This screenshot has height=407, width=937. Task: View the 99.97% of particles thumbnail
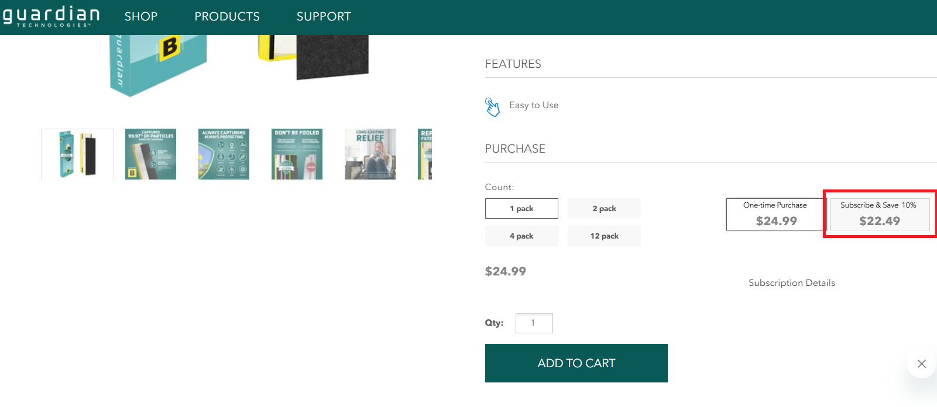point(150,154)
